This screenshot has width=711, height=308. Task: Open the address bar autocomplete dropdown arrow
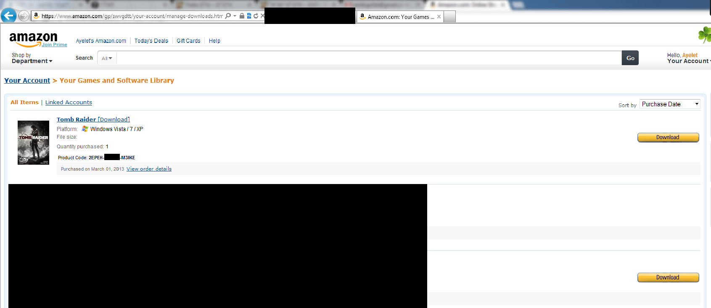click(x=235, y=16)
